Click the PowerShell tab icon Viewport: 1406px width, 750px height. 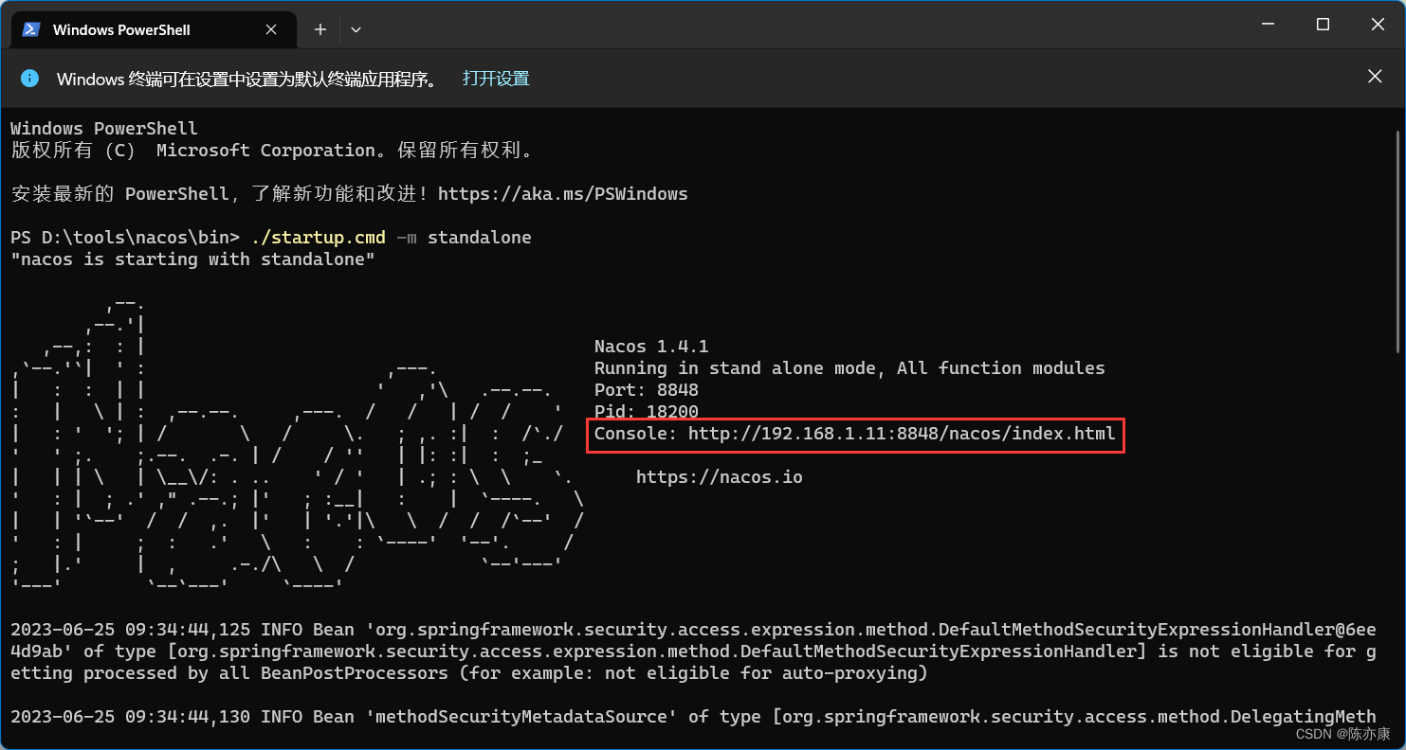click(31, 29)
